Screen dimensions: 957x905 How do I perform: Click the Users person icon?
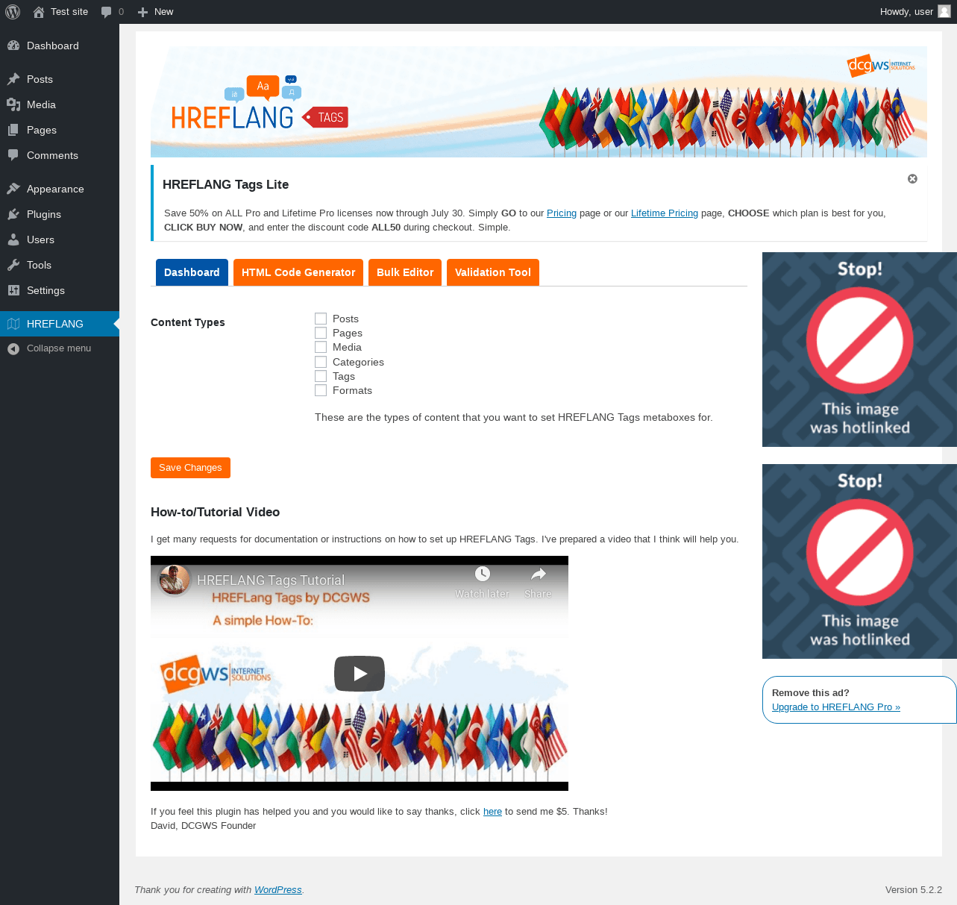click(13, 239)
